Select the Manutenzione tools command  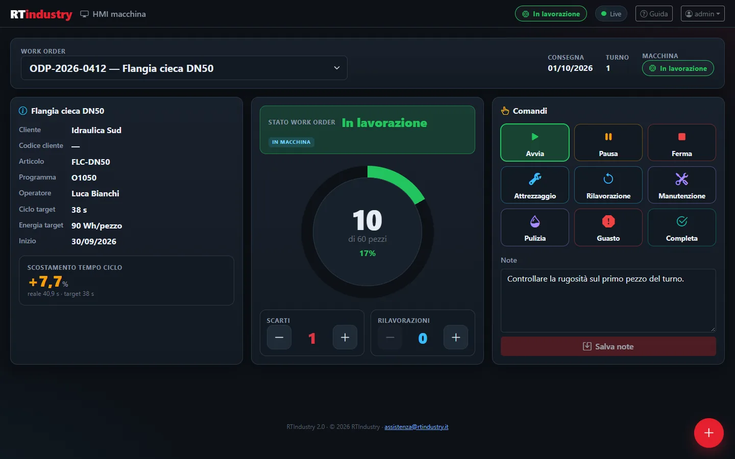682,185
